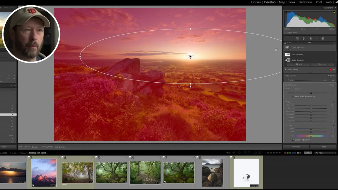Open the Print module

pos(319,2)
